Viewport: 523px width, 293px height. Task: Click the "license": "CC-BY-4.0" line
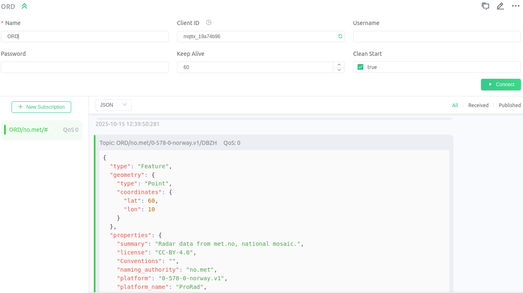157,252
